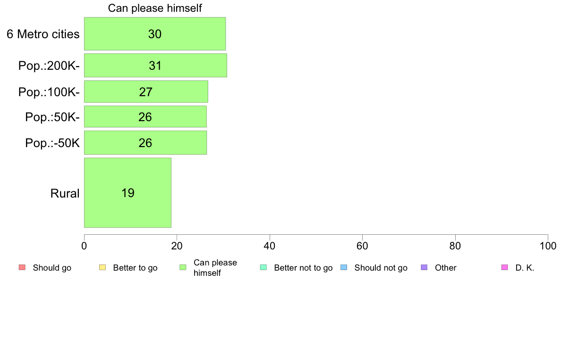Click the Better not to go legend label
This screenshot has width=561, height=347.
tap(303, 268)
